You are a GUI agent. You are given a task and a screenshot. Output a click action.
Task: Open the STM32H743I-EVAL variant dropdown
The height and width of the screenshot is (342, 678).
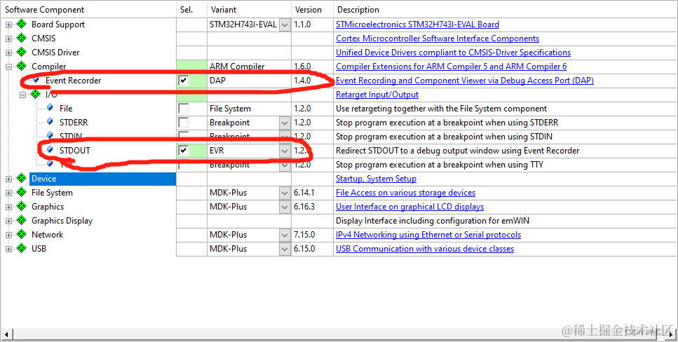tap(285, 25)
